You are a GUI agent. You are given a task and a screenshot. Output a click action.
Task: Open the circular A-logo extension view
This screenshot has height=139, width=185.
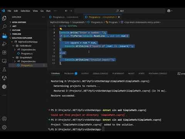click(x=4, y=78)
